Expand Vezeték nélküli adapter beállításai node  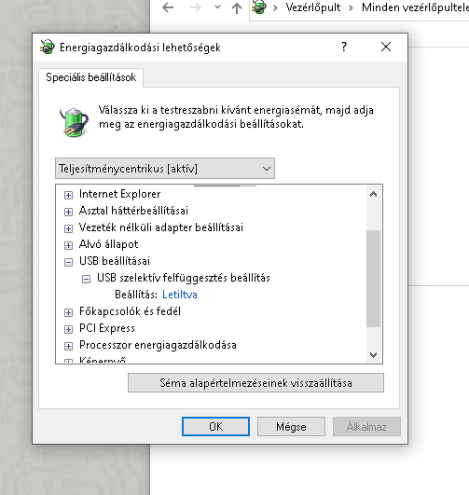[x=68, y=228]
